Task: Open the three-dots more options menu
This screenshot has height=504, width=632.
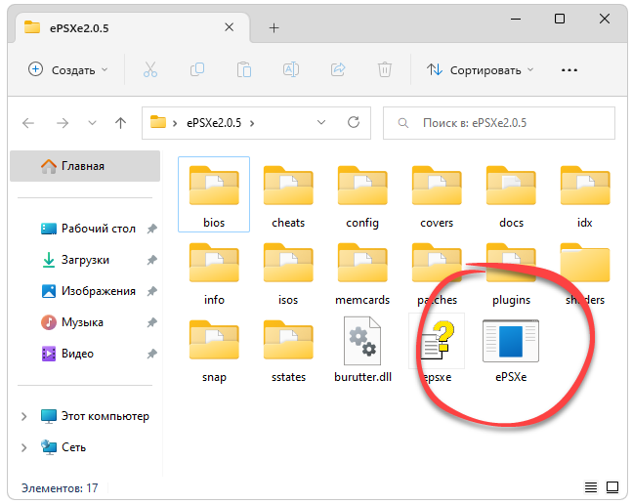Action: [x=569, y=70]
